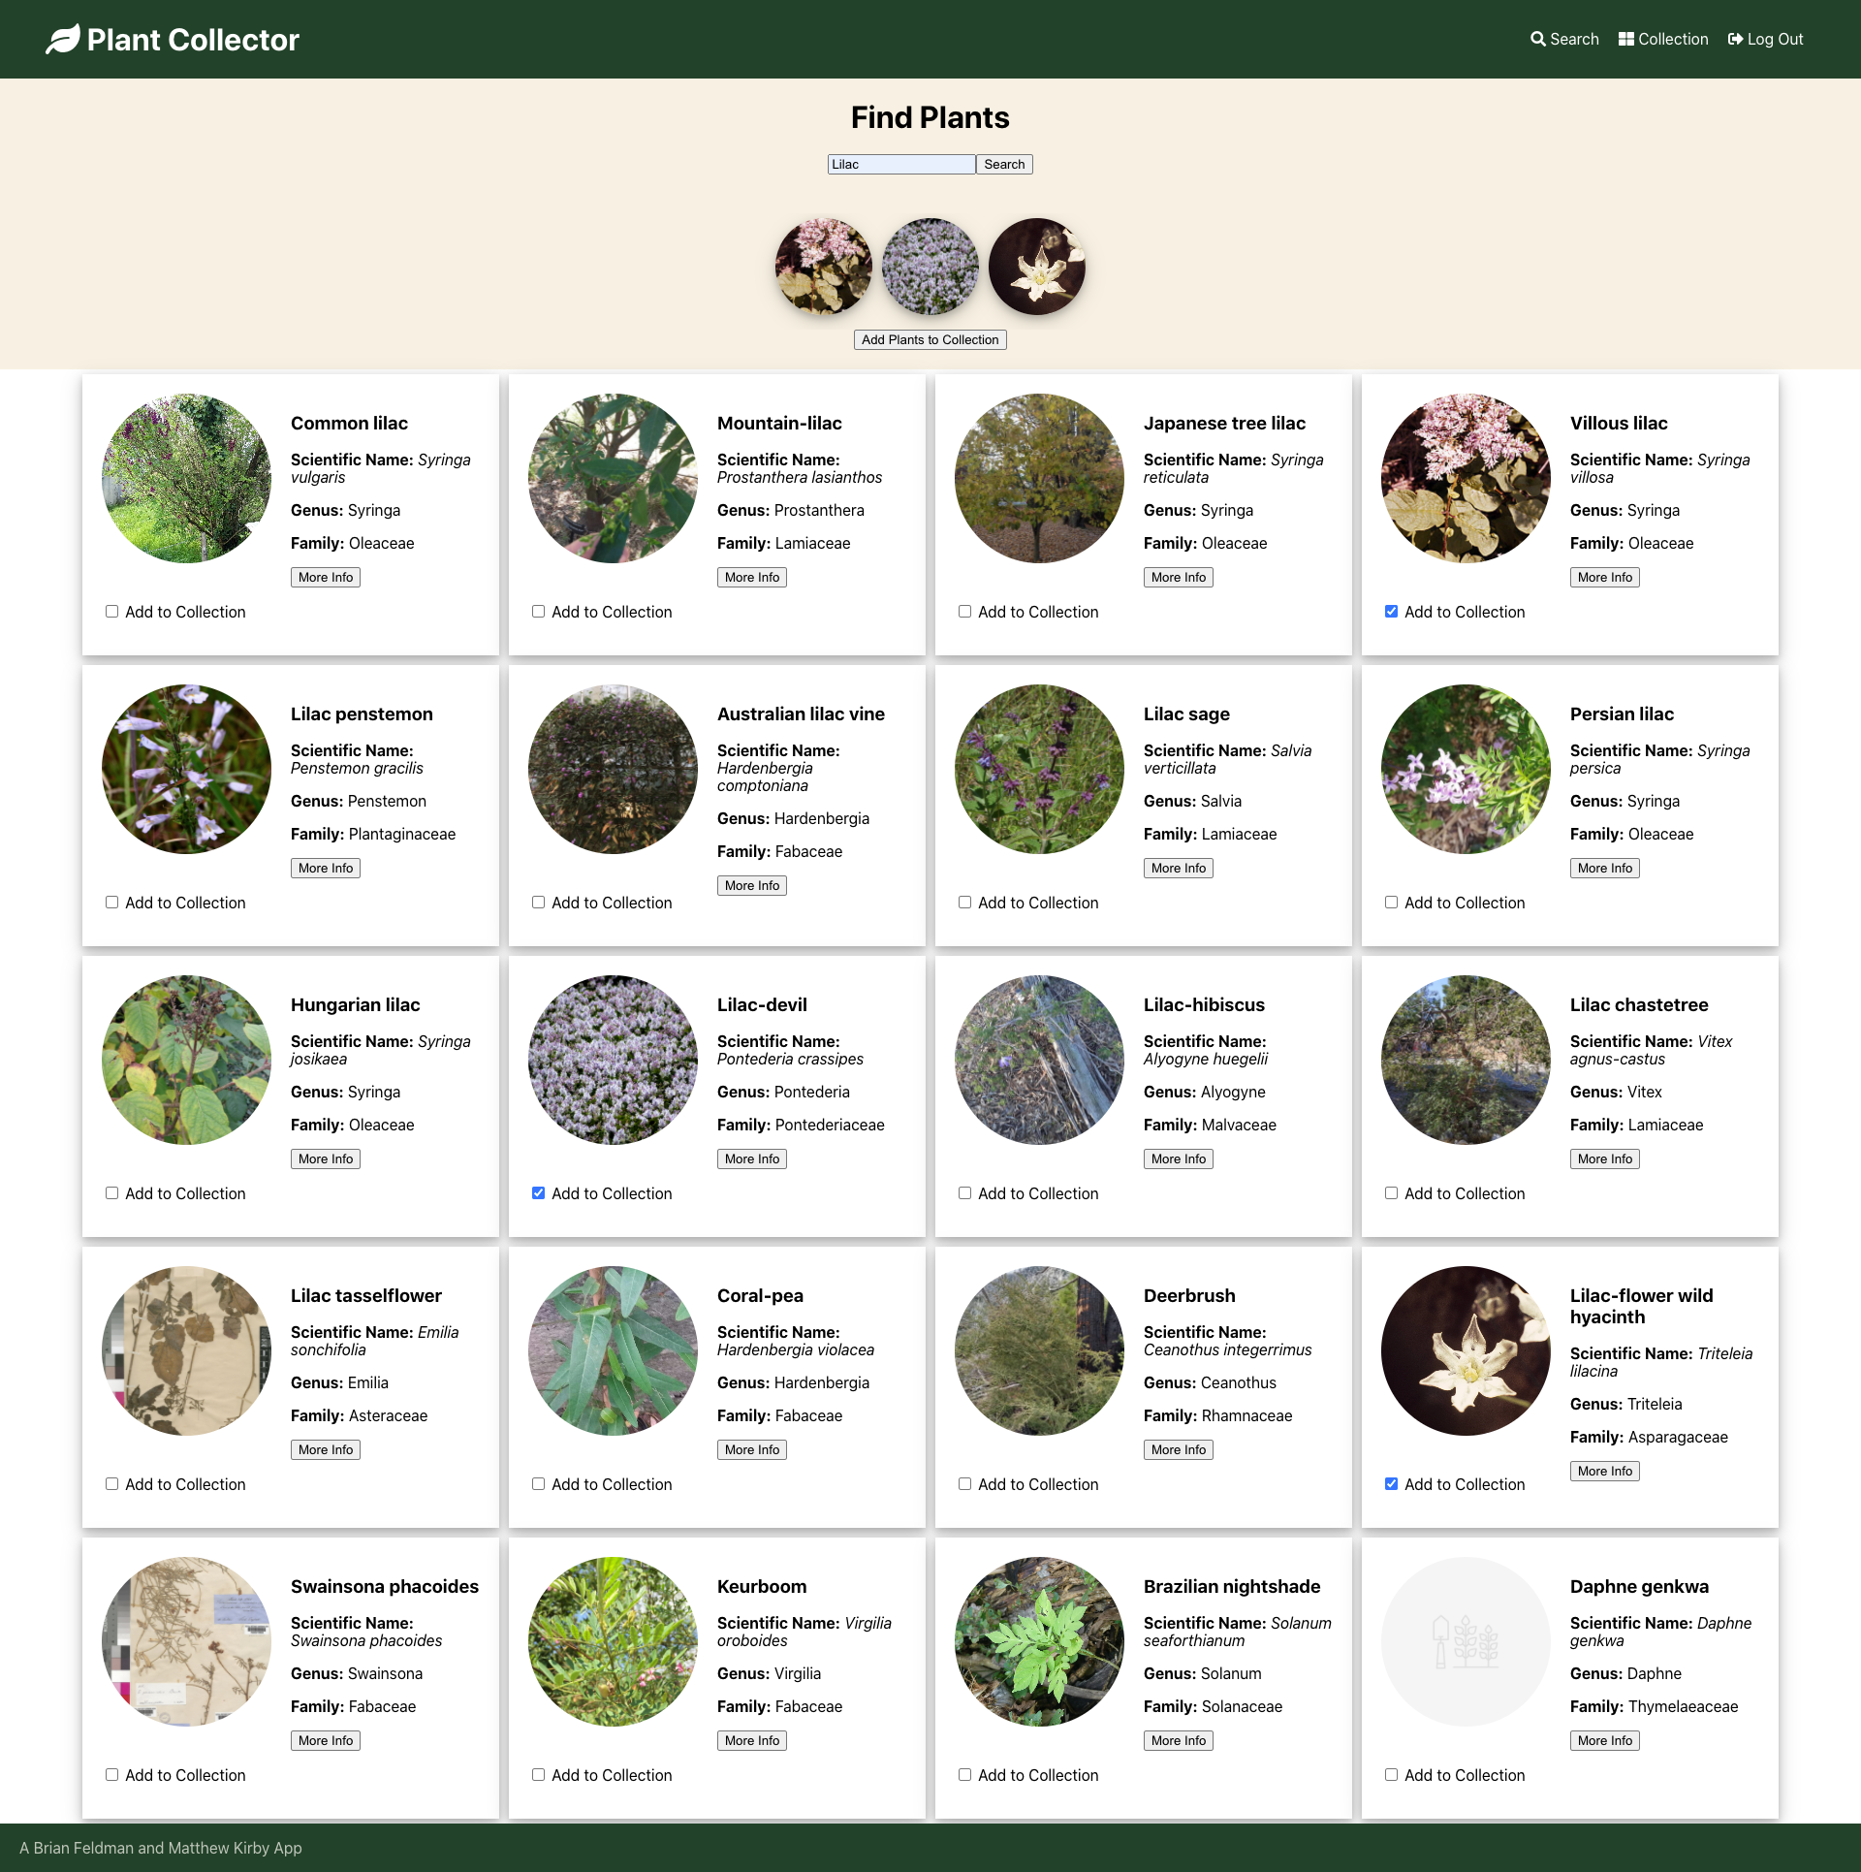Click the magnifying glass Search icon

point(1537,39)
